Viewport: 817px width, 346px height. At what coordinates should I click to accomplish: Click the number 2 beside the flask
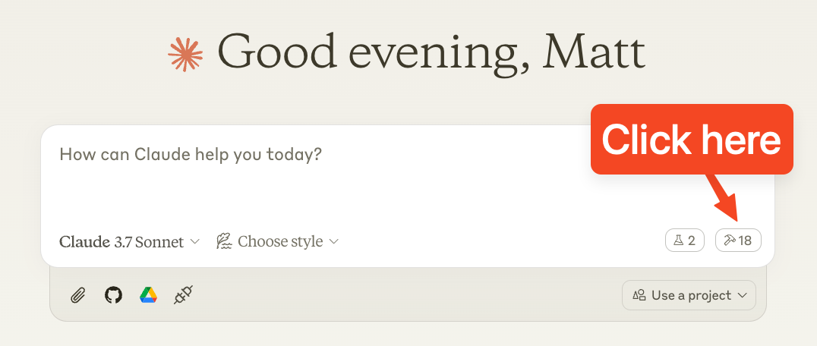tap(692, 241)
